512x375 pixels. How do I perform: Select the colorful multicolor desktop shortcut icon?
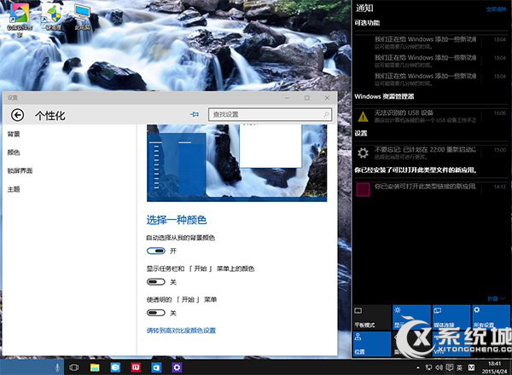click(x=20, y=19)
